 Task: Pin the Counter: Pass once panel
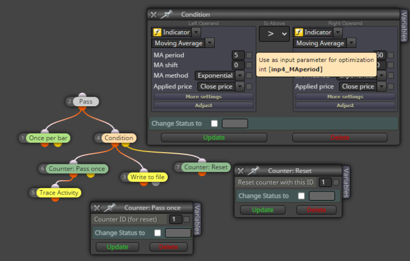(110, 208)
